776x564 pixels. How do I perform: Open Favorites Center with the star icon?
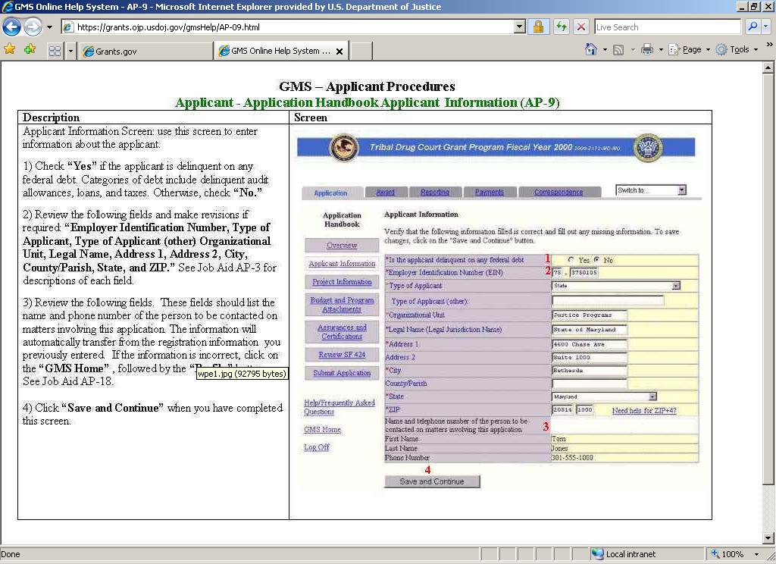point(10,49)
